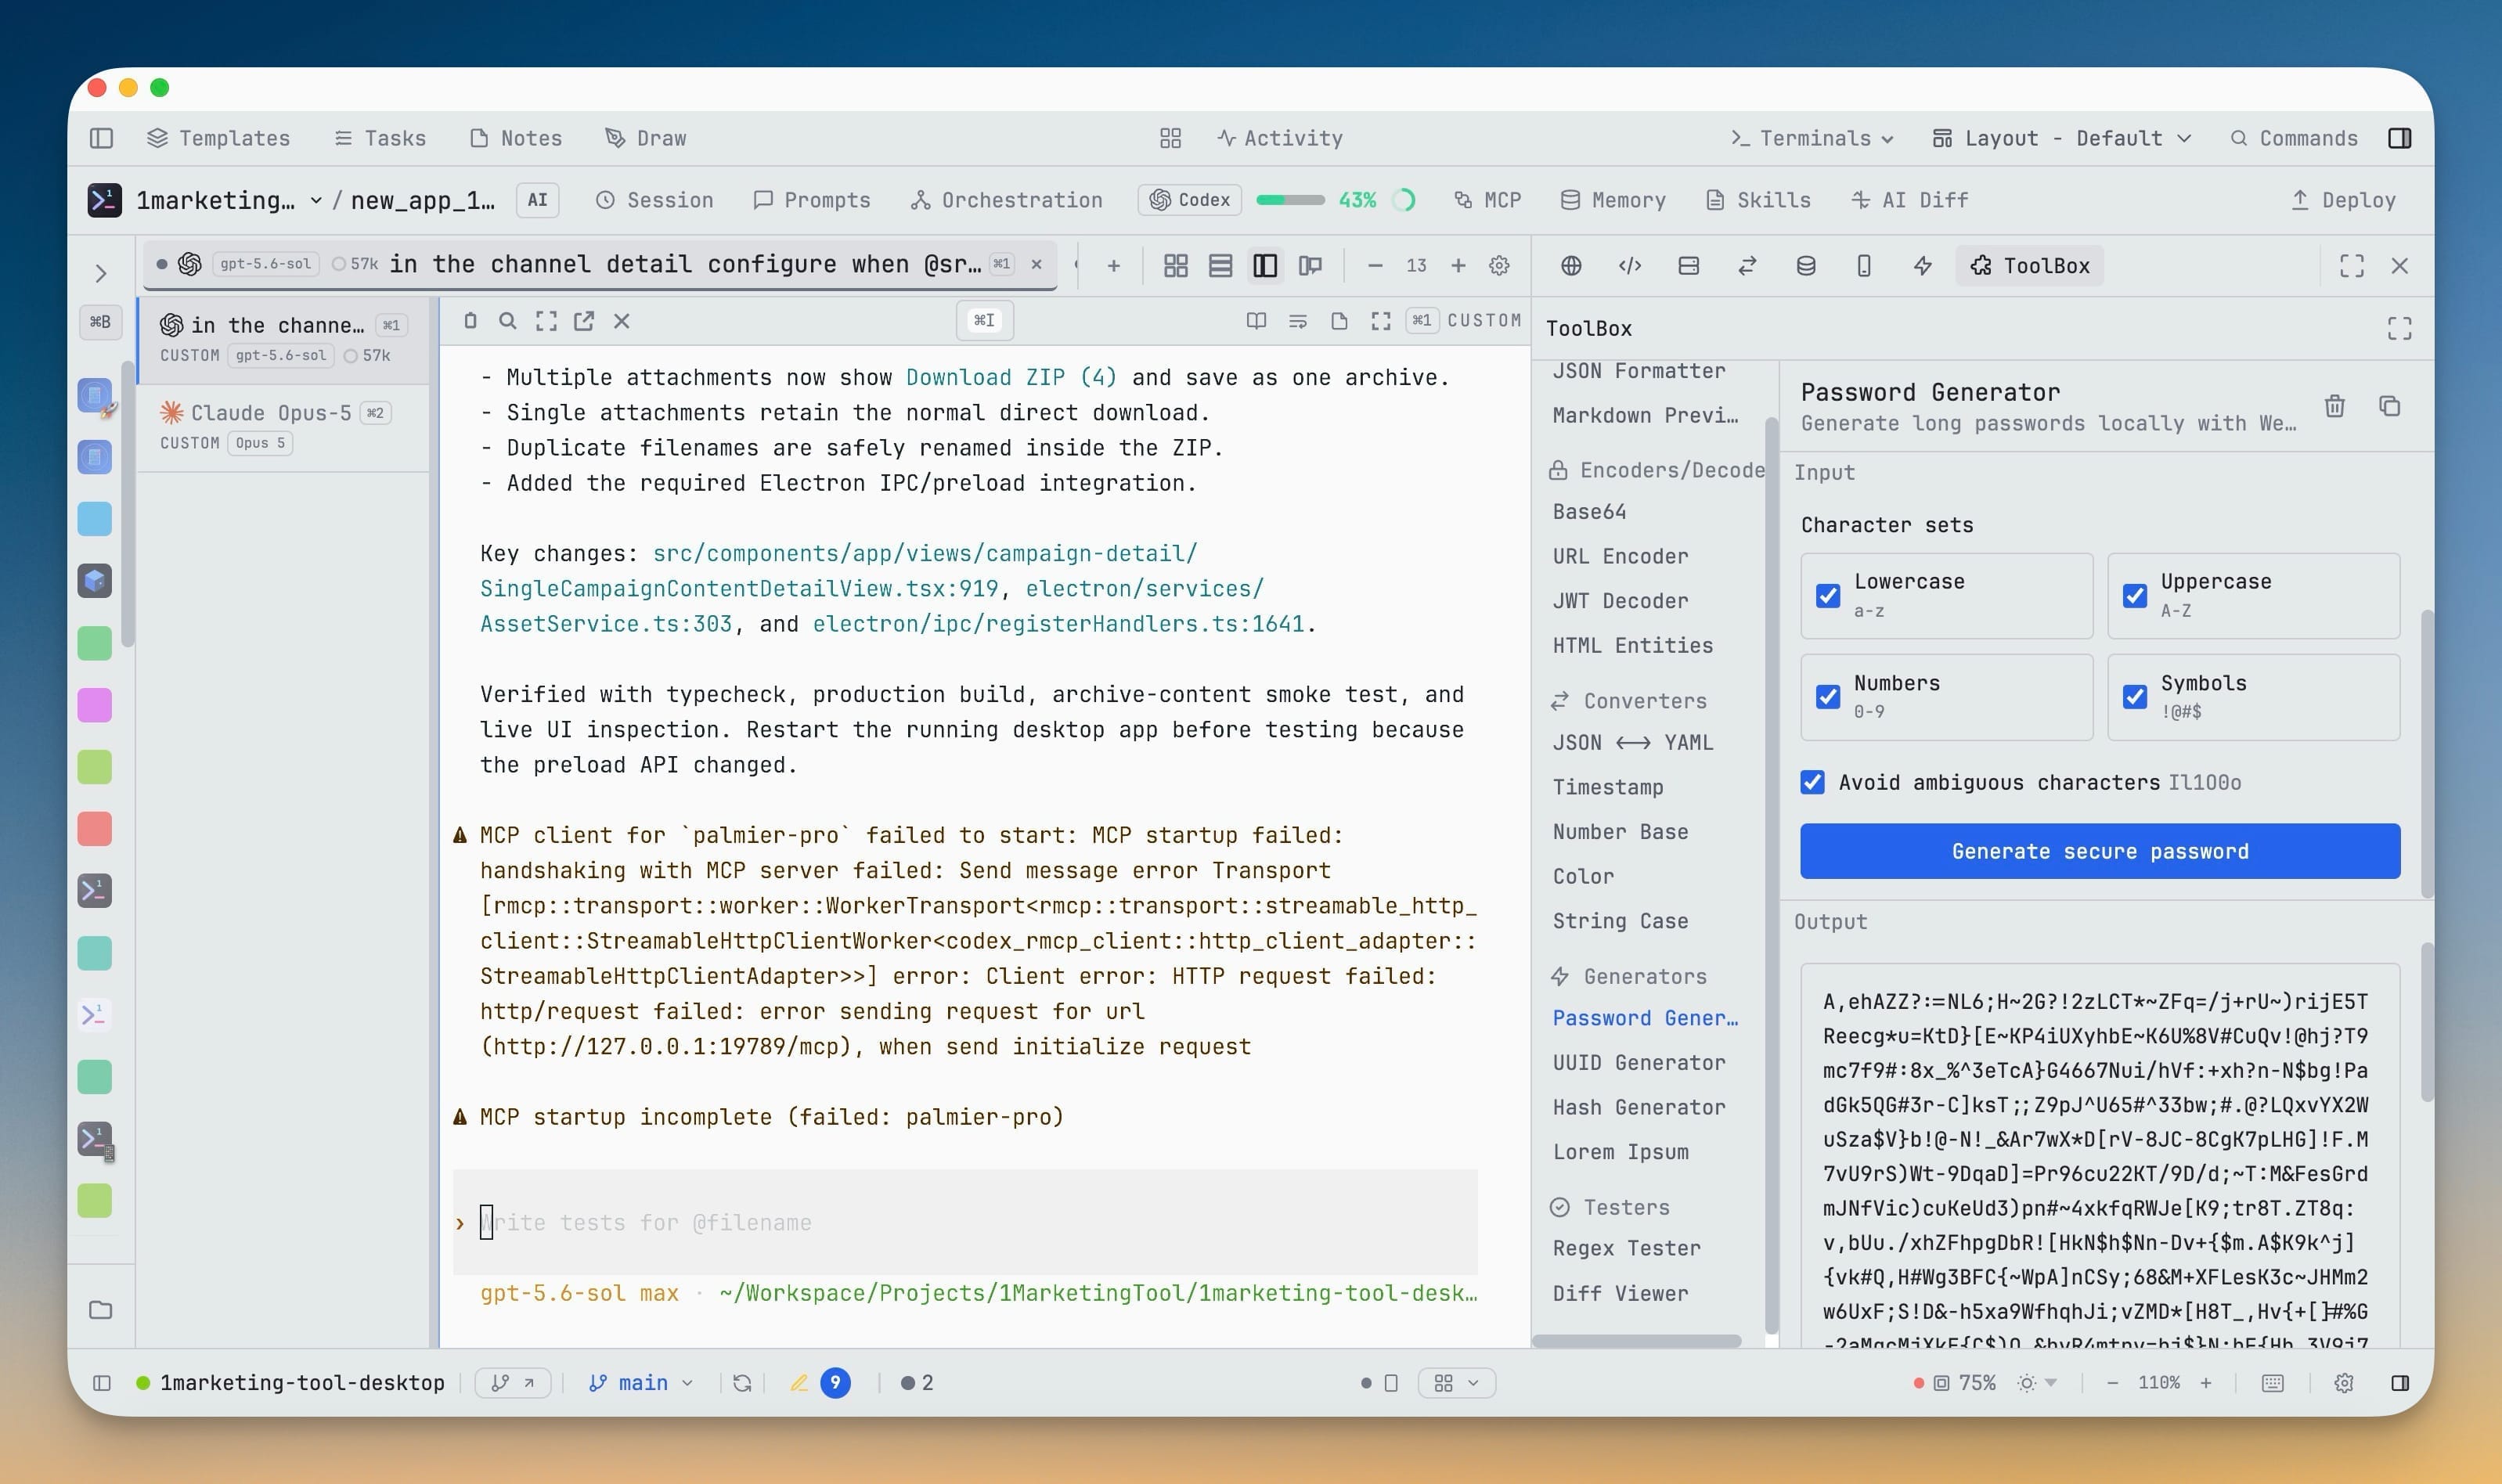Toggle Lowercase a-z checkbox
The height and width of the screenshot is (1484, 2502).
pos(1828,596)
